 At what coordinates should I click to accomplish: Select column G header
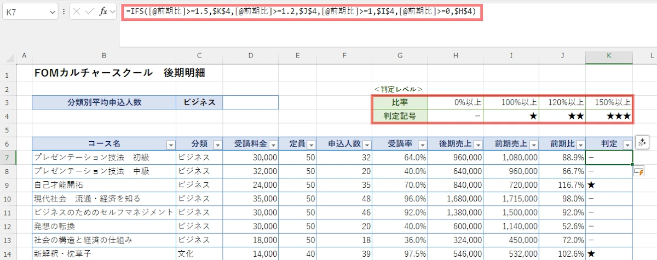[x=400, y=55]
